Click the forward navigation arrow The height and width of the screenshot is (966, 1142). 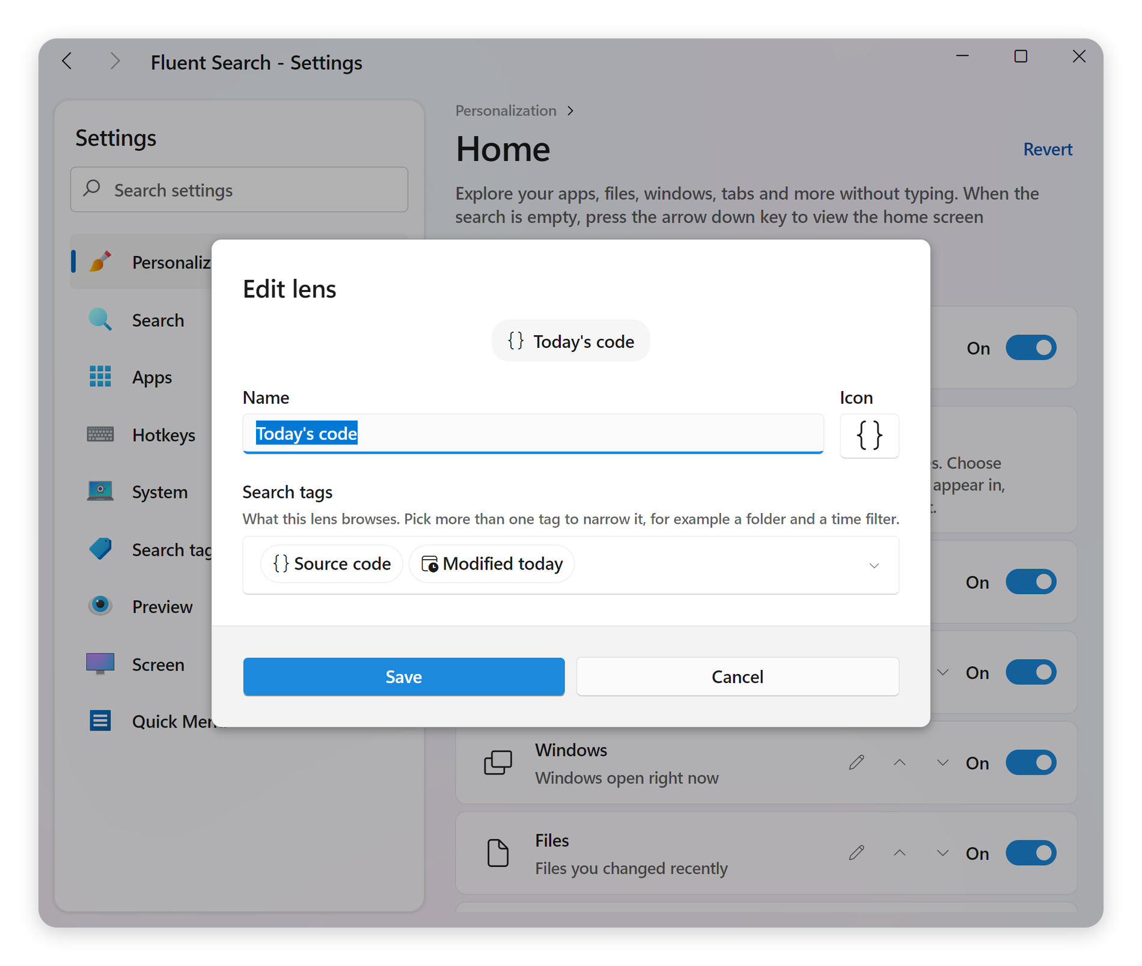point(115,61)
